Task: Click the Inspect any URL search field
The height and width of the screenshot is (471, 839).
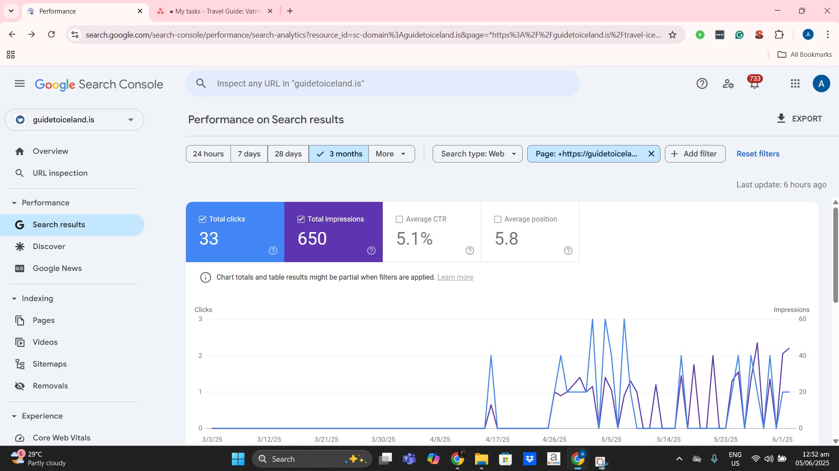Action: (x=383, y=83)
